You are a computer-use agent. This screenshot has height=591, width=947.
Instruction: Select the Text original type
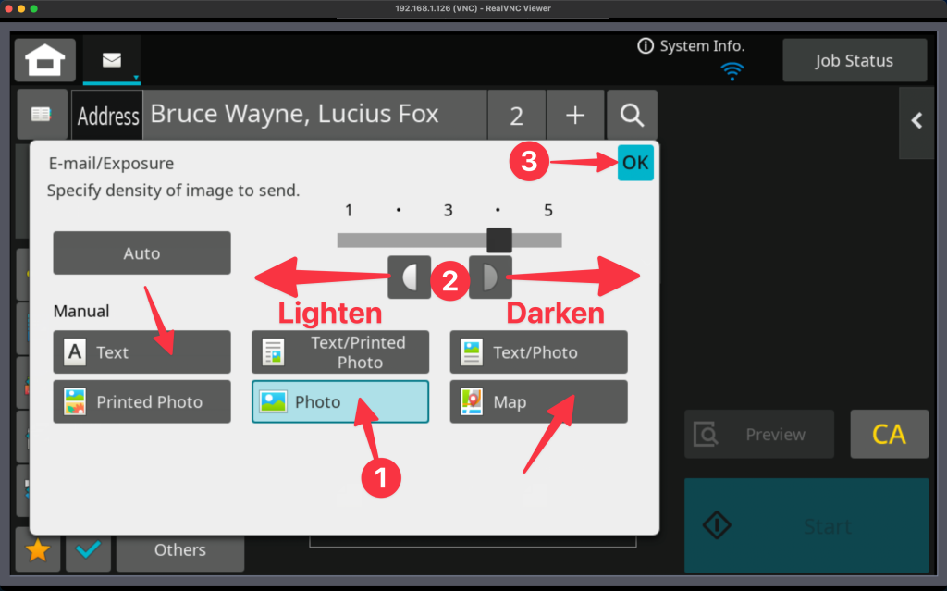141,352
